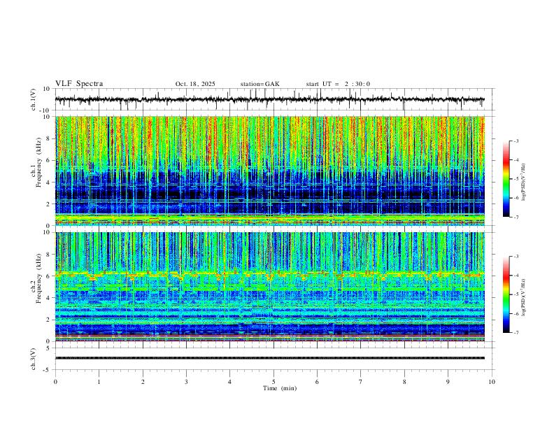The image size is (554, 428).
Task: Select the date text "Oct. 18, 2025"
Action: tap(195, 84)
